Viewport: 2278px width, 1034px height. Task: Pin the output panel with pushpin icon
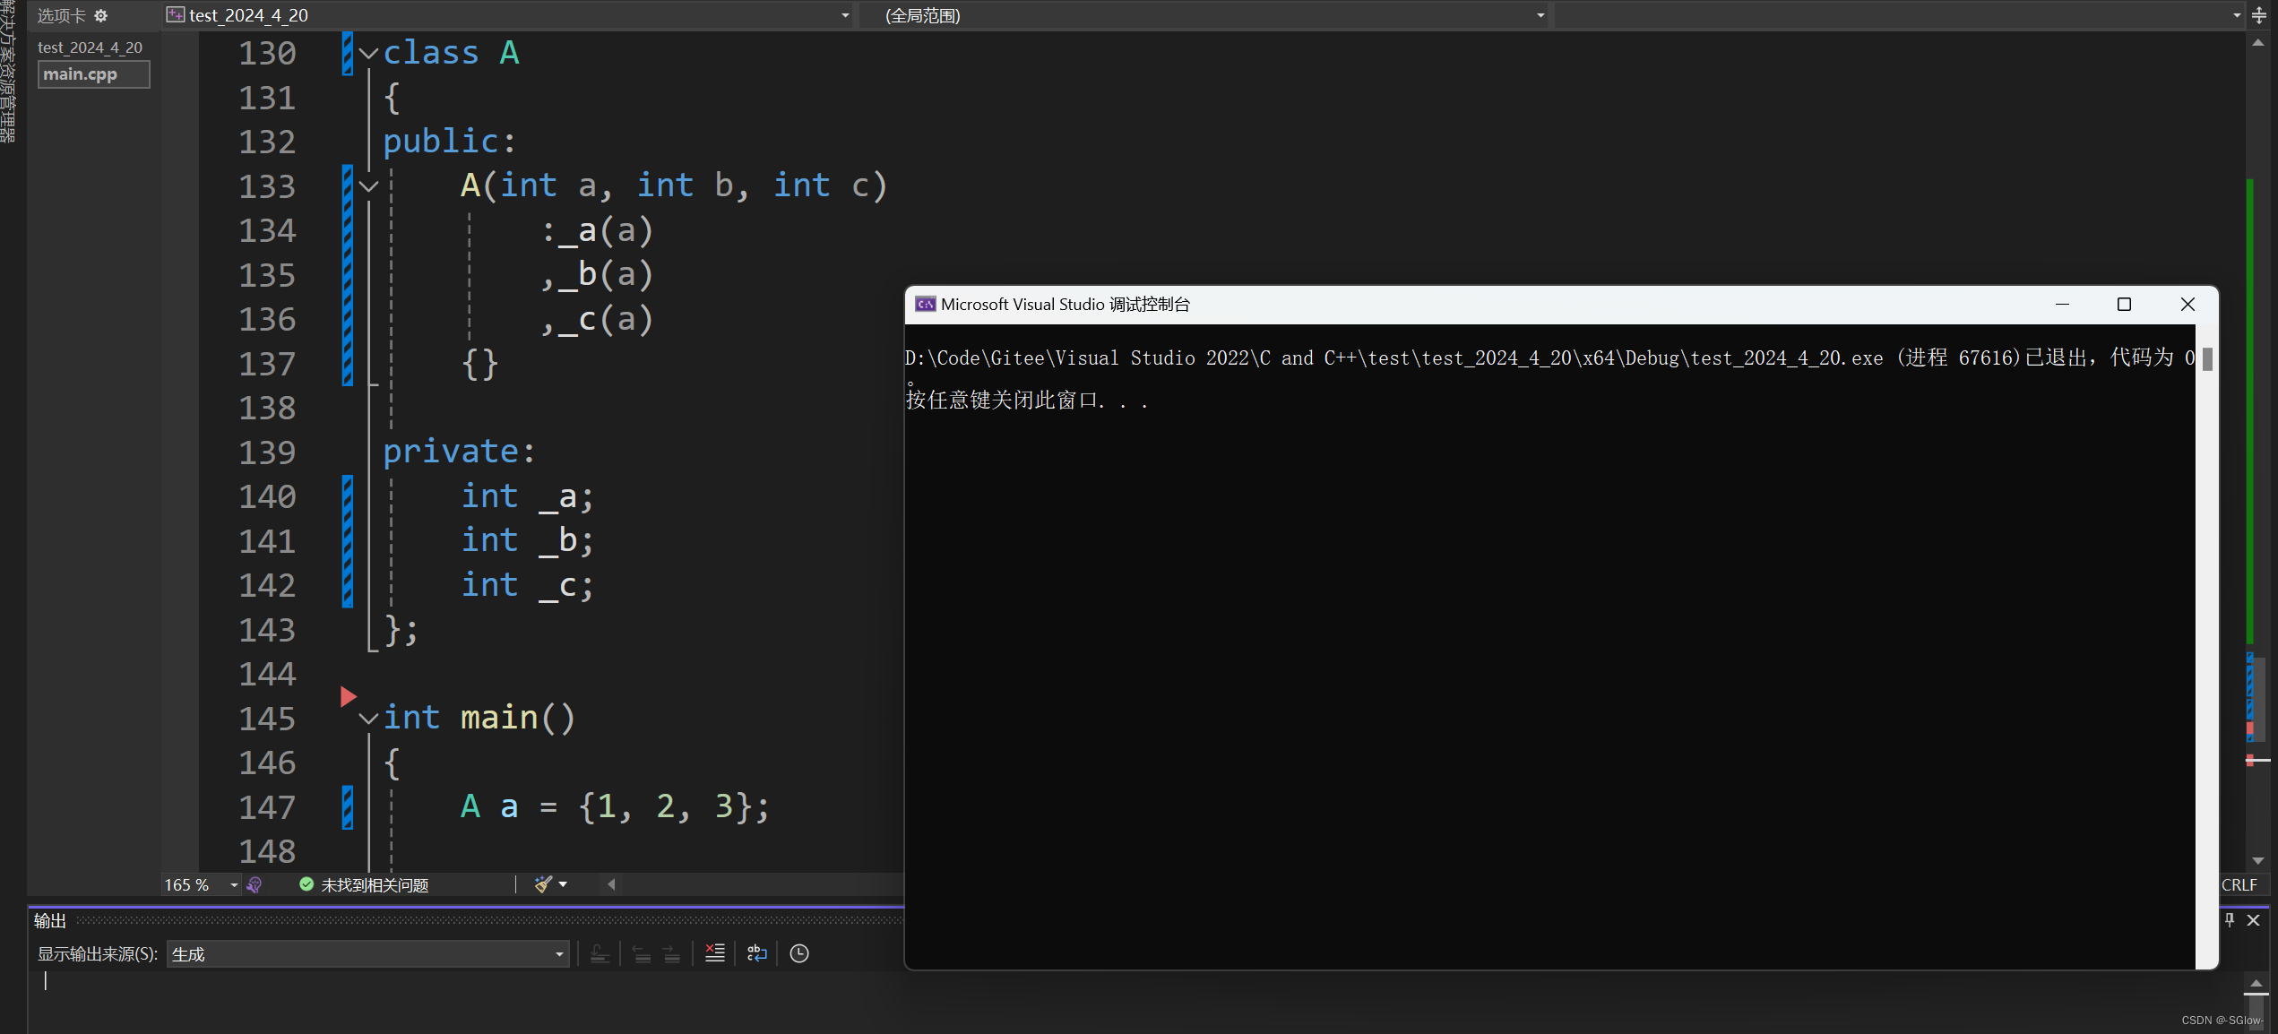pyautogui.click(x=2230, y=920)
